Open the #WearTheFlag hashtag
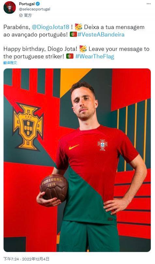 (95, 56)
